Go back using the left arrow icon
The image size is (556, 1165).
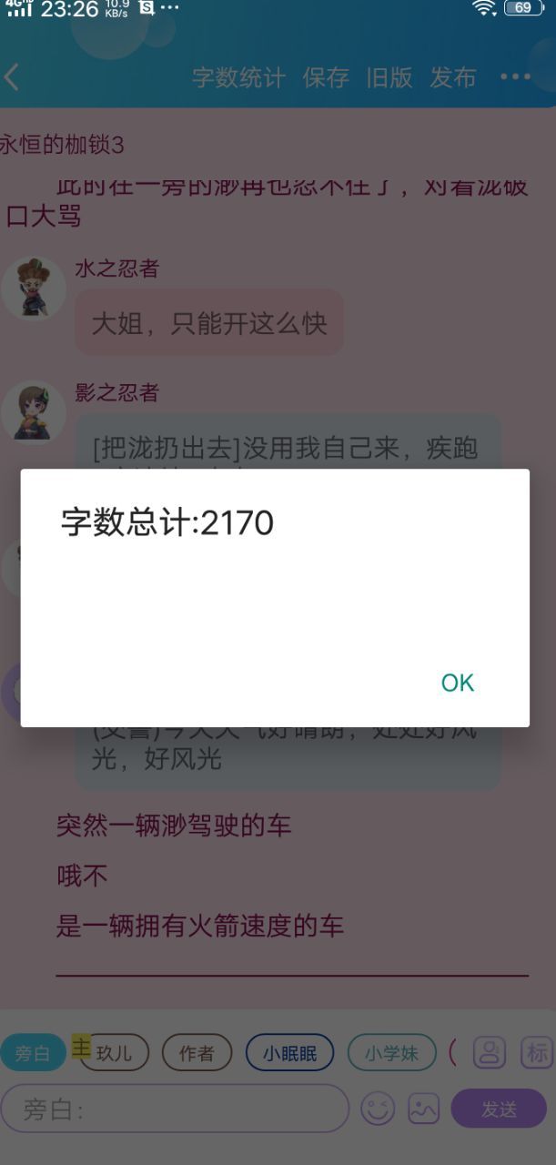[x=12, y=77]
